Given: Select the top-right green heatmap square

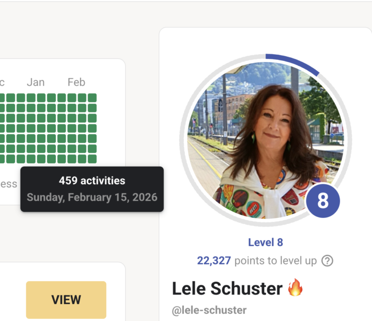Looking at the screenshot, I should (x=92, y=98).
